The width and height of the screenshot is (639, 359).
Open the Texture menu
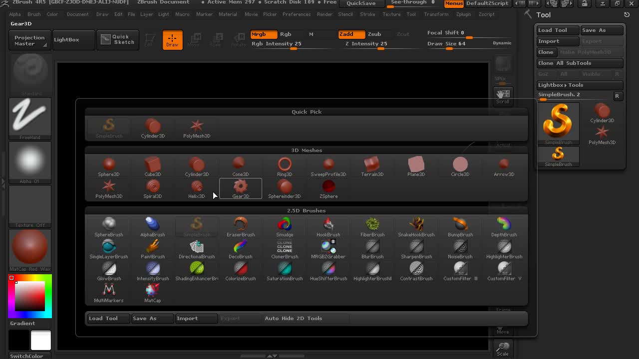pyautogui.click(x=391, y=14)
